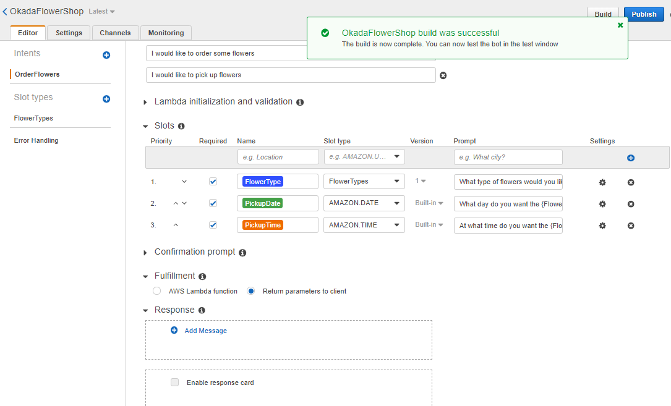671x406 pixels.
Task: Select AWS Lambda function fulfillment option
Action: (x=157, y=291)
